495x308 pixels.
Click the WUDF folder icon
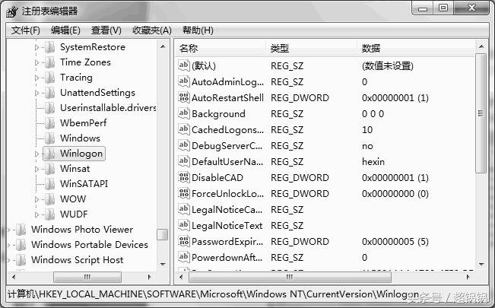point(50,214)
